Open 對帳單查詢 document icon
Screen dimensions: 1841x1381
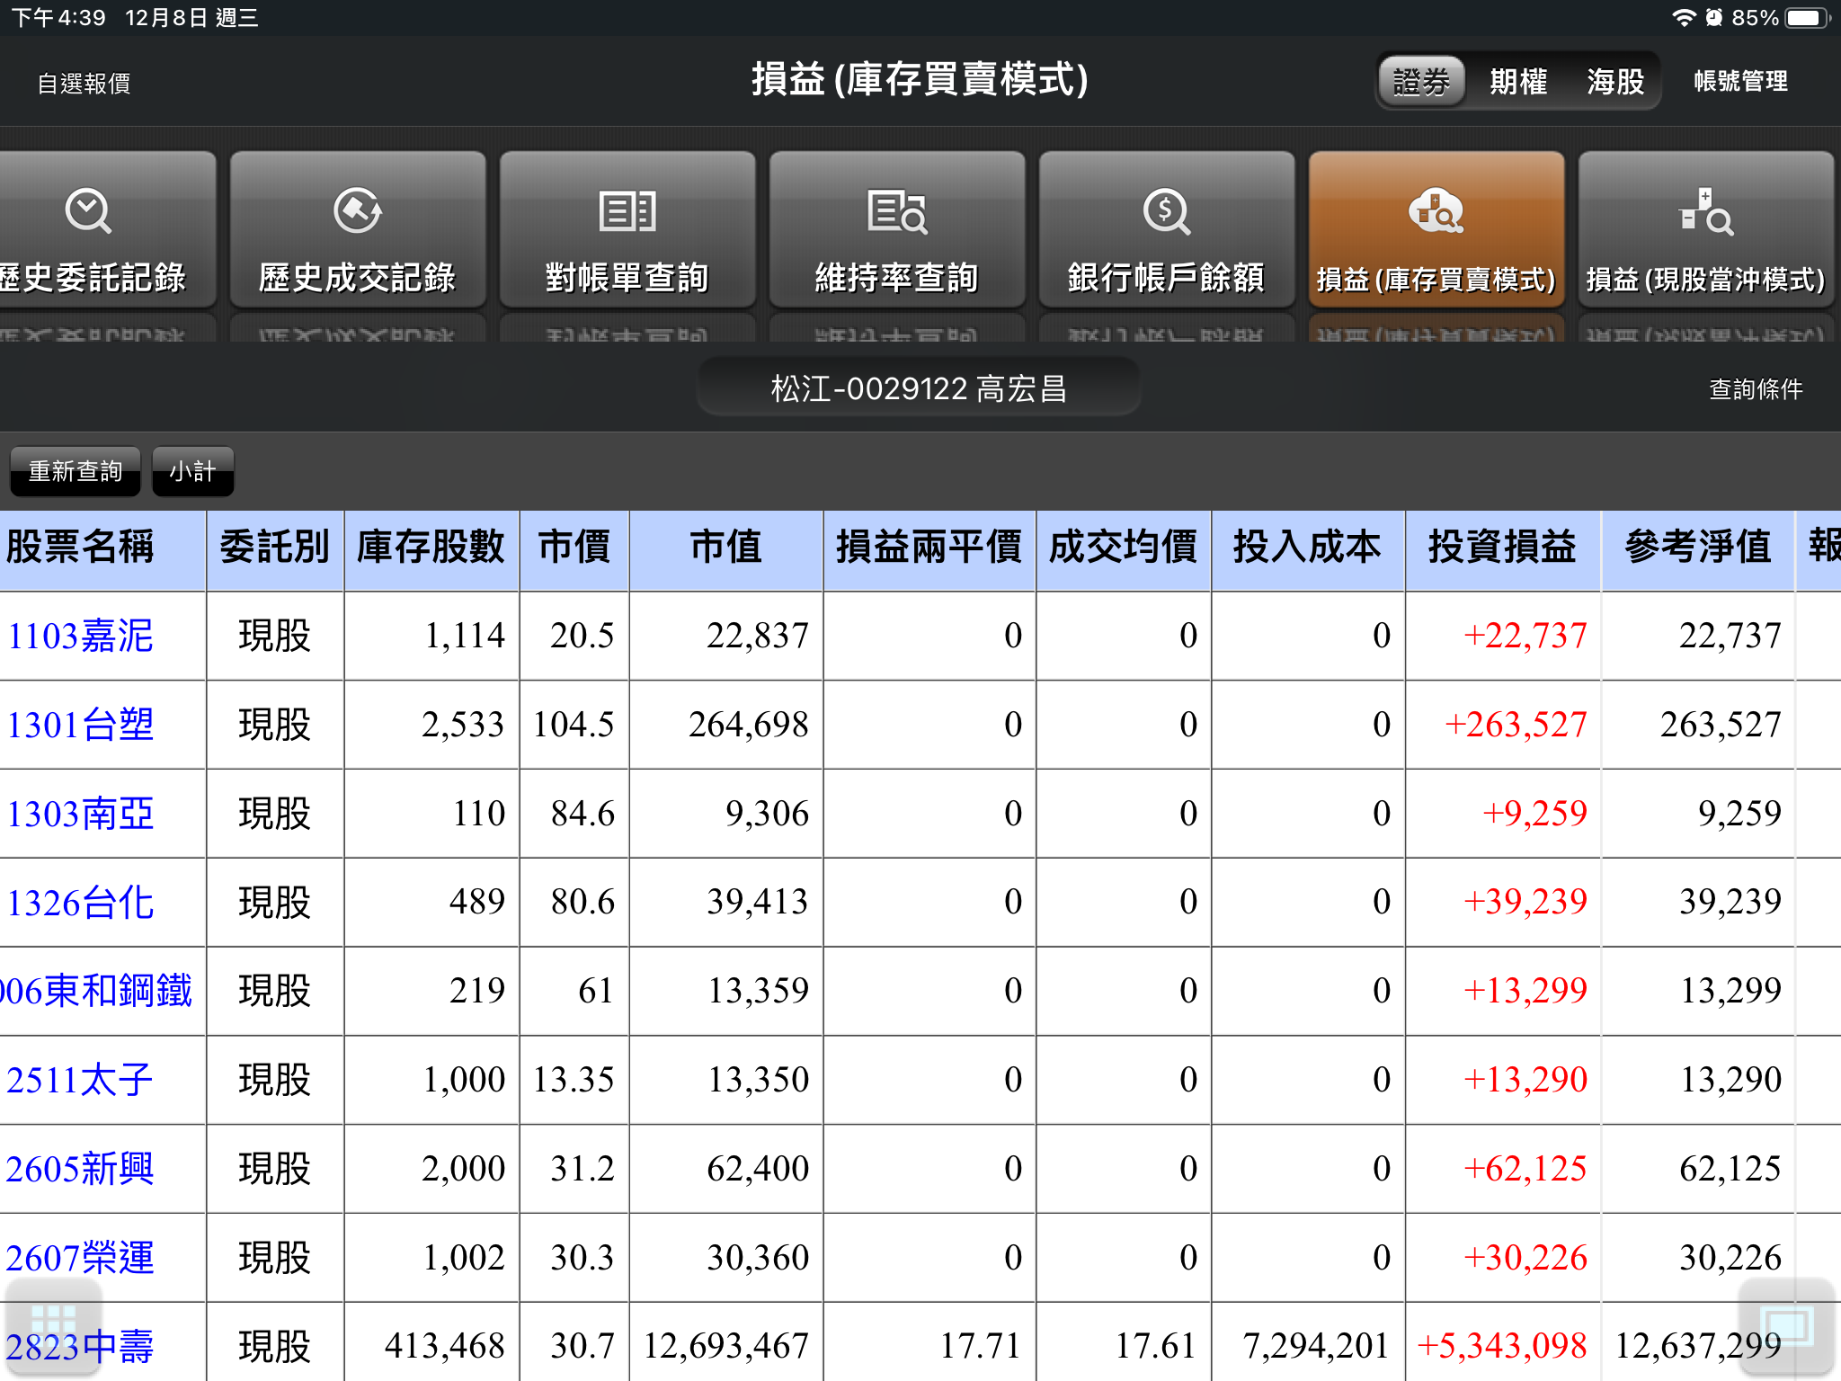627,211
